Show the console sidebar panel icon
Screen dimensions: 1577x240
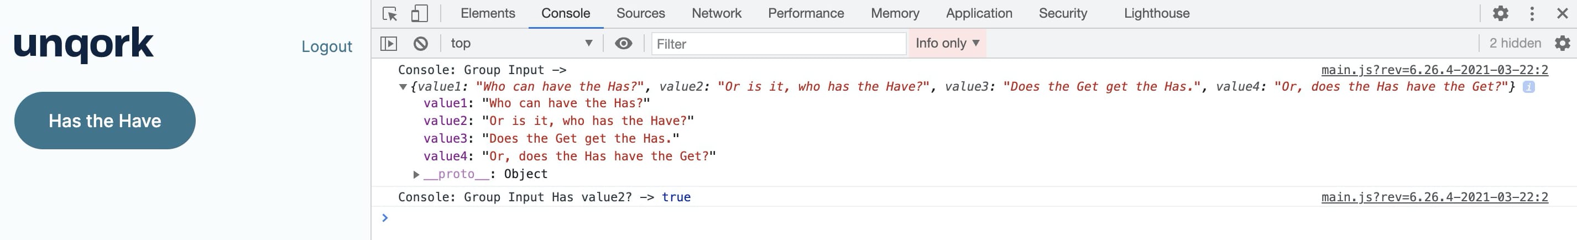pyautogui.click(x=389, y=44)
